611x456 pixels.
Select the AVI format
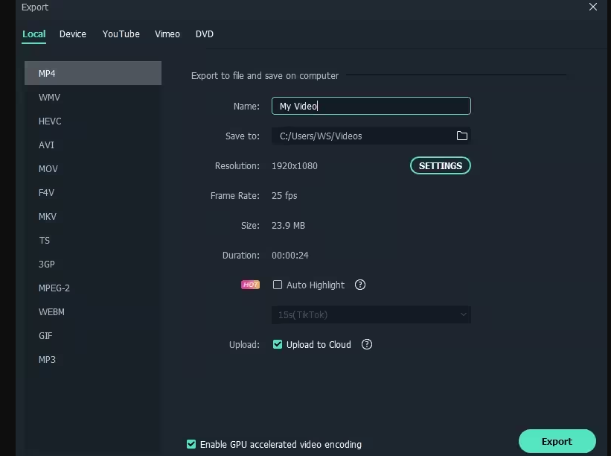tap(93, 145)
